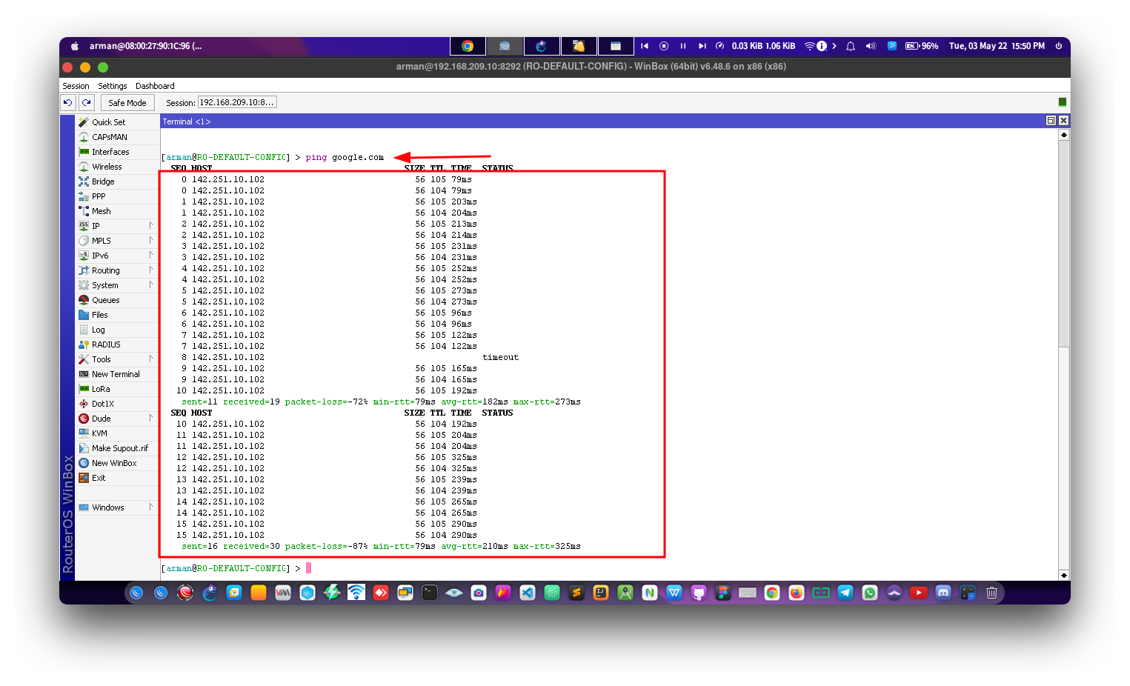Open Wireless settings
Image resolution: width=1130 pixels, height=686 pixels.
point(106,166)
